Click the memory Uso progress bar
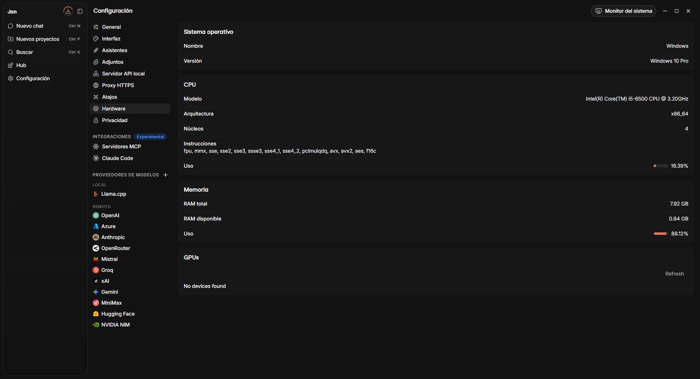 click(661, 234)
